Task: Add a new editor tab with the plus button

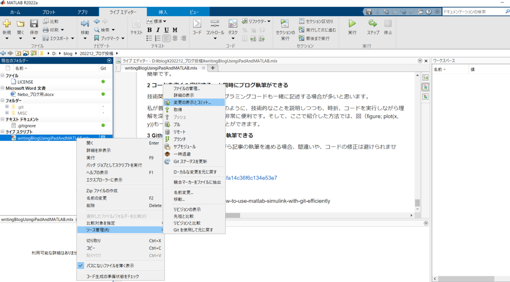Action: (212, 68)
